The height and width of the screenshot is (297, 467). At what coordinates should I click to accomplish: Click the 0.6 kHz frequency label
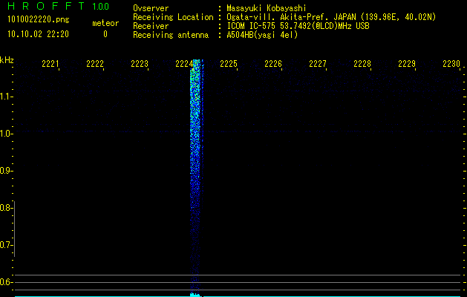(x=5, y=282)
